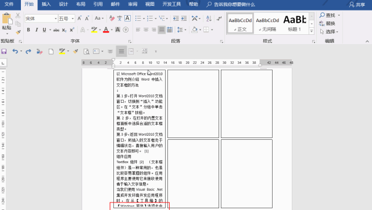Click the 告诉我你想要做什么 search box

(x=231, y=5)
